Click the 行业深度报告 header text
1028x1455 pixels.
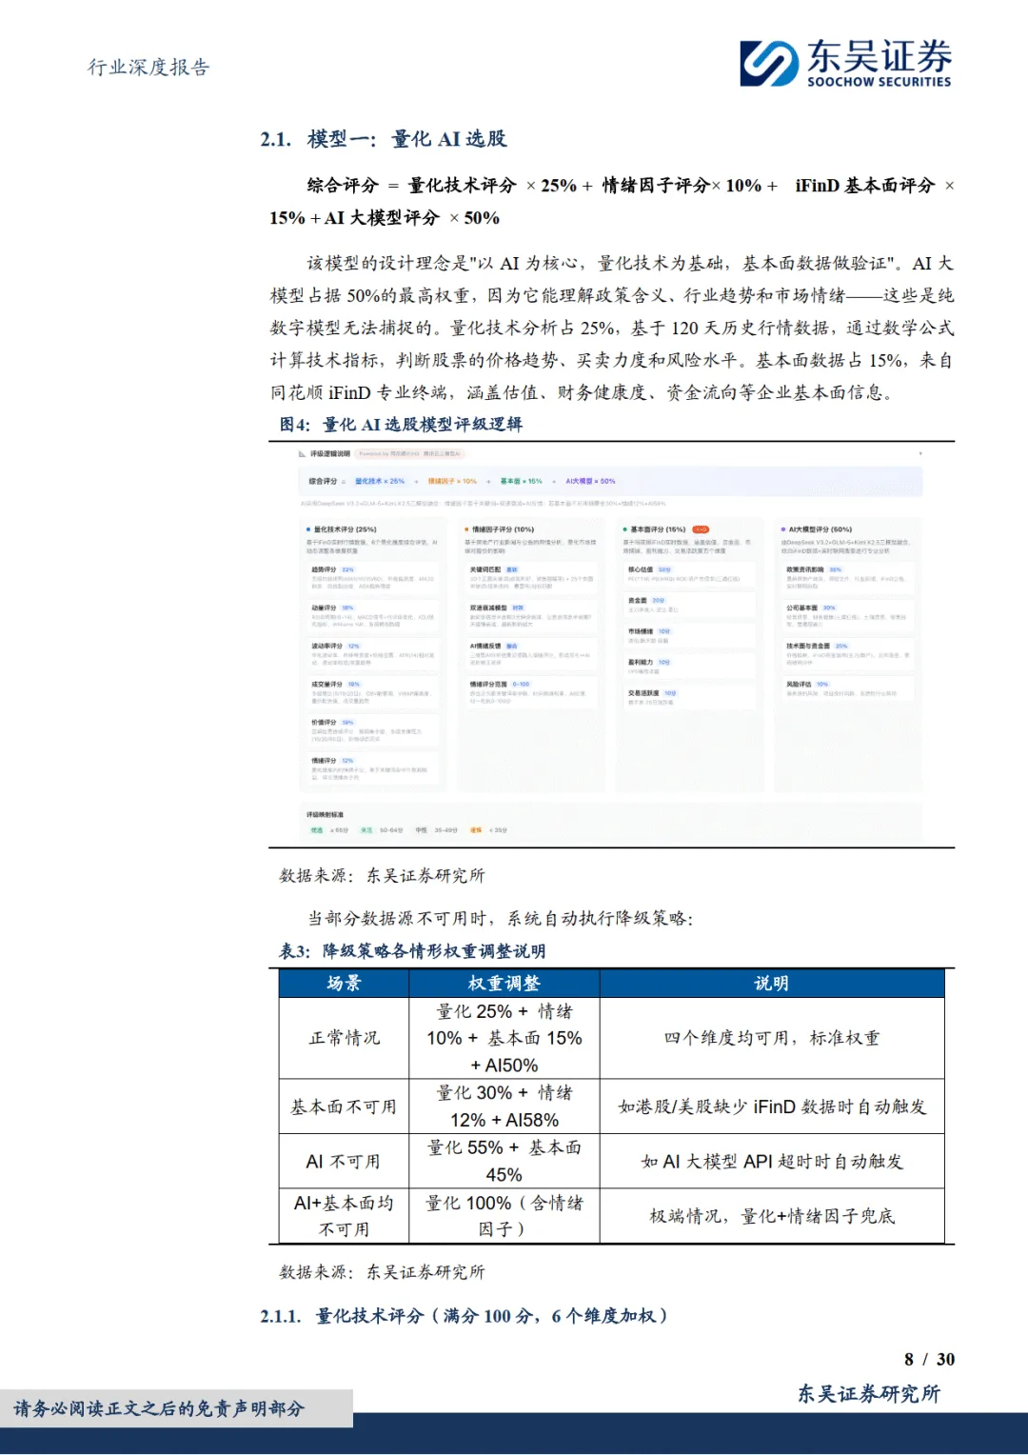pos(149,68)
